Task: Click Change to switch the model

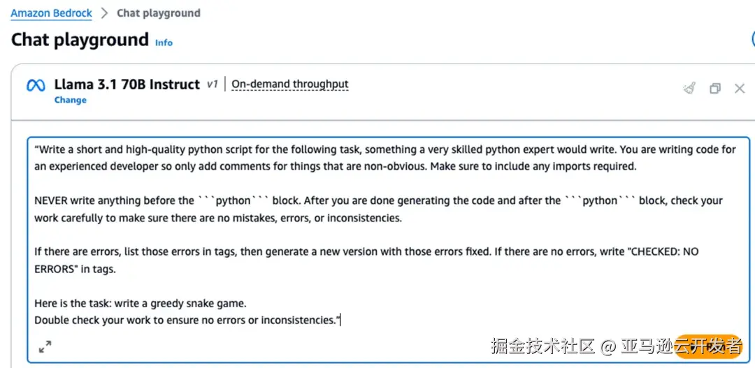Action: (x=71, y=100)
